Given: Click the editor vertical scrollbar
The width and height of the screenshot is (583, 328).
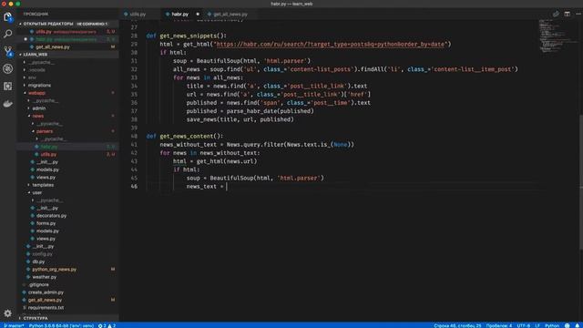Looking at the screenshot, I should coord(581,182).
